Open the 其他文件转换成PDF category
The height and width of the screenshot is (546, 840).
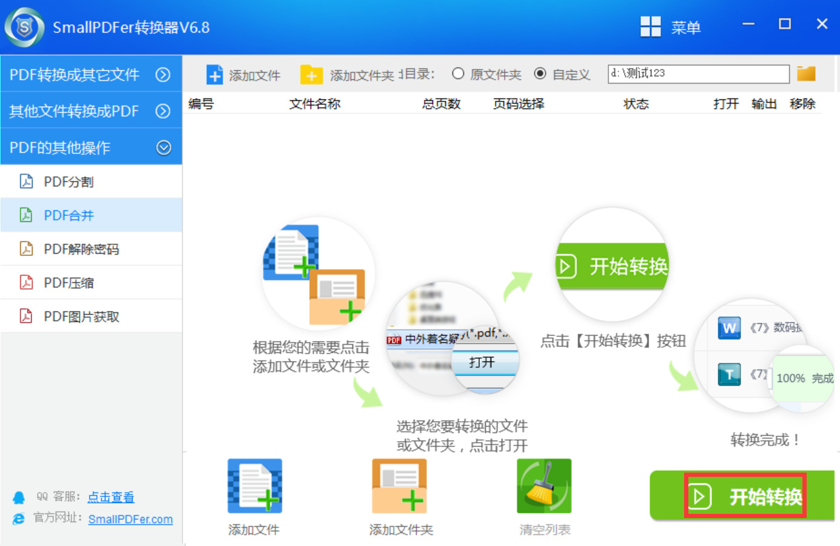coord(91,110)
